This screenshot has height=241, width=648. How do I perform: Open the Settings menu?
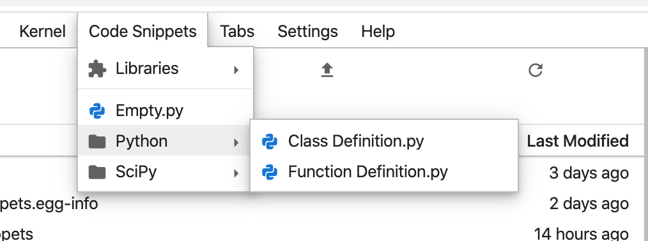coord(307,31)
